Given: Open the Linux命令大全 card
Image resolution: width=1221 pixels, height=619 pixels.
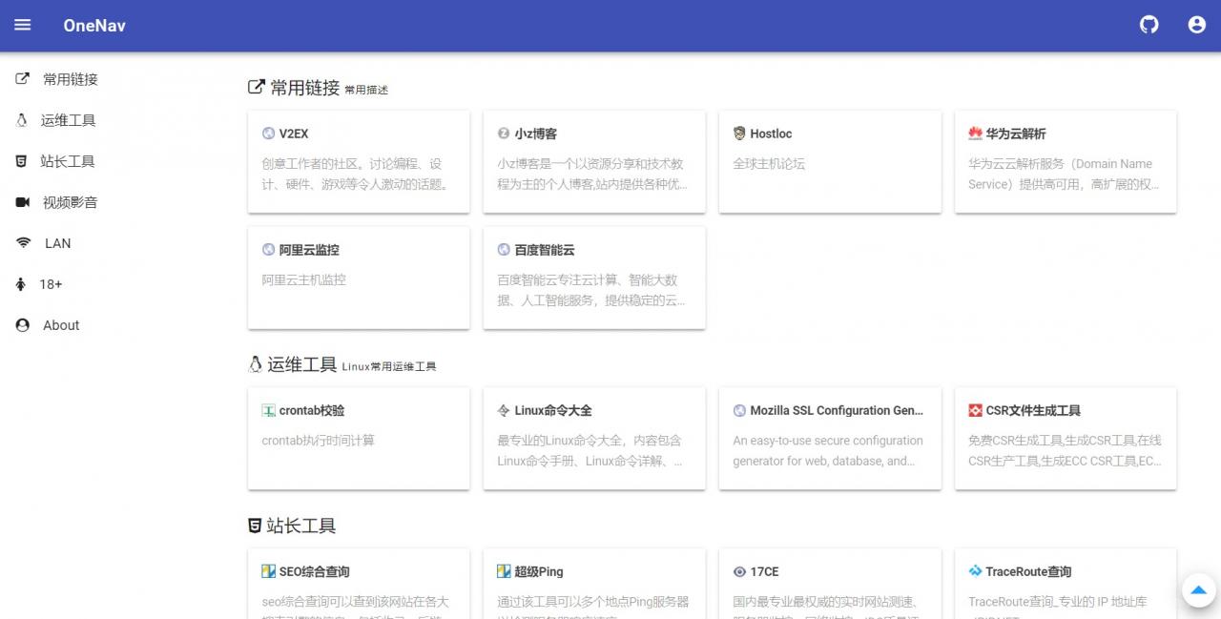Looking at the screenshot, I should click(594, 439).
